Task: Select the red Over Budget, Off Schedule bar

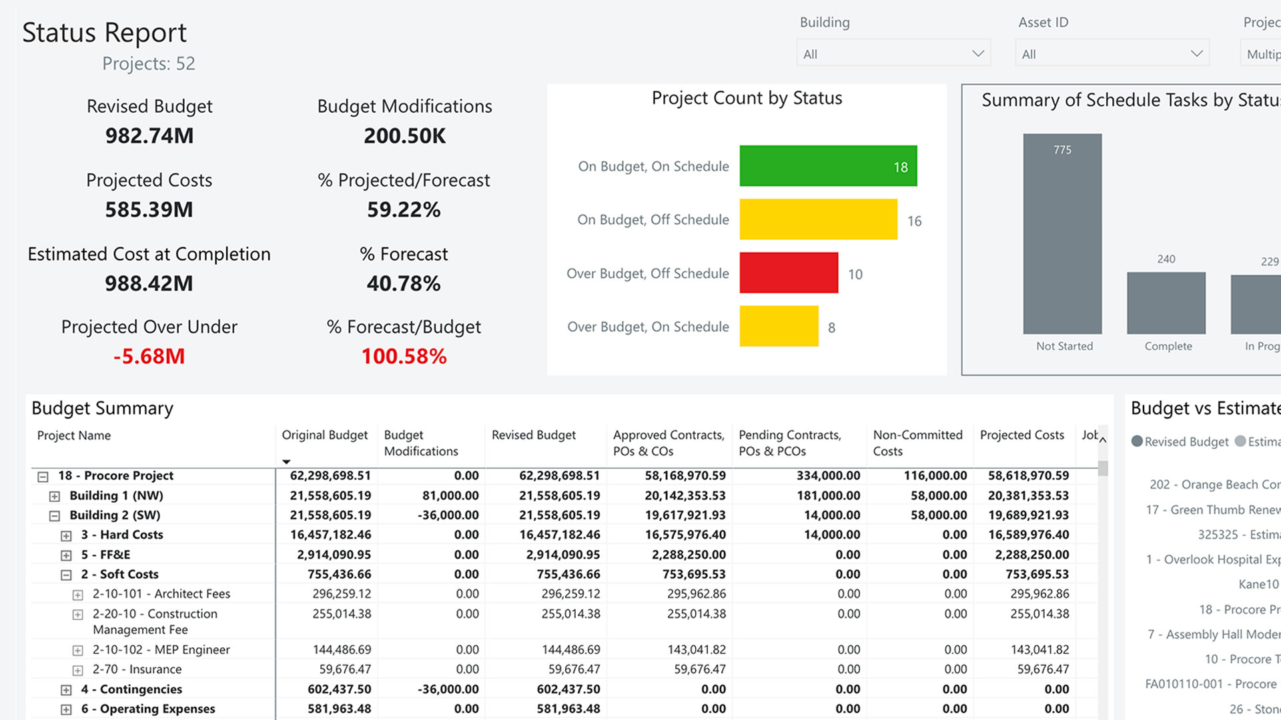Action: (x=788, y=273)
